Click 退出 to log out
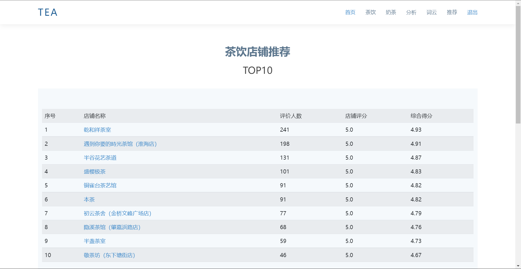Screen dimensions: 521x269 (x=472, y=12)
